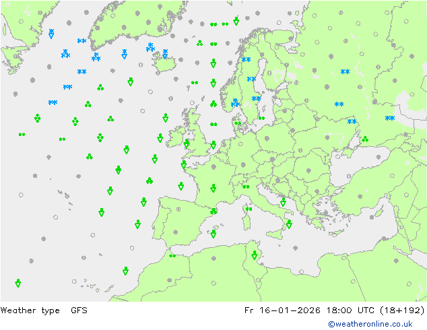This screenshot has width=427, height=330.
Task: Click the green rain dots on Morocco's north coast
Action: pos(172,256)
